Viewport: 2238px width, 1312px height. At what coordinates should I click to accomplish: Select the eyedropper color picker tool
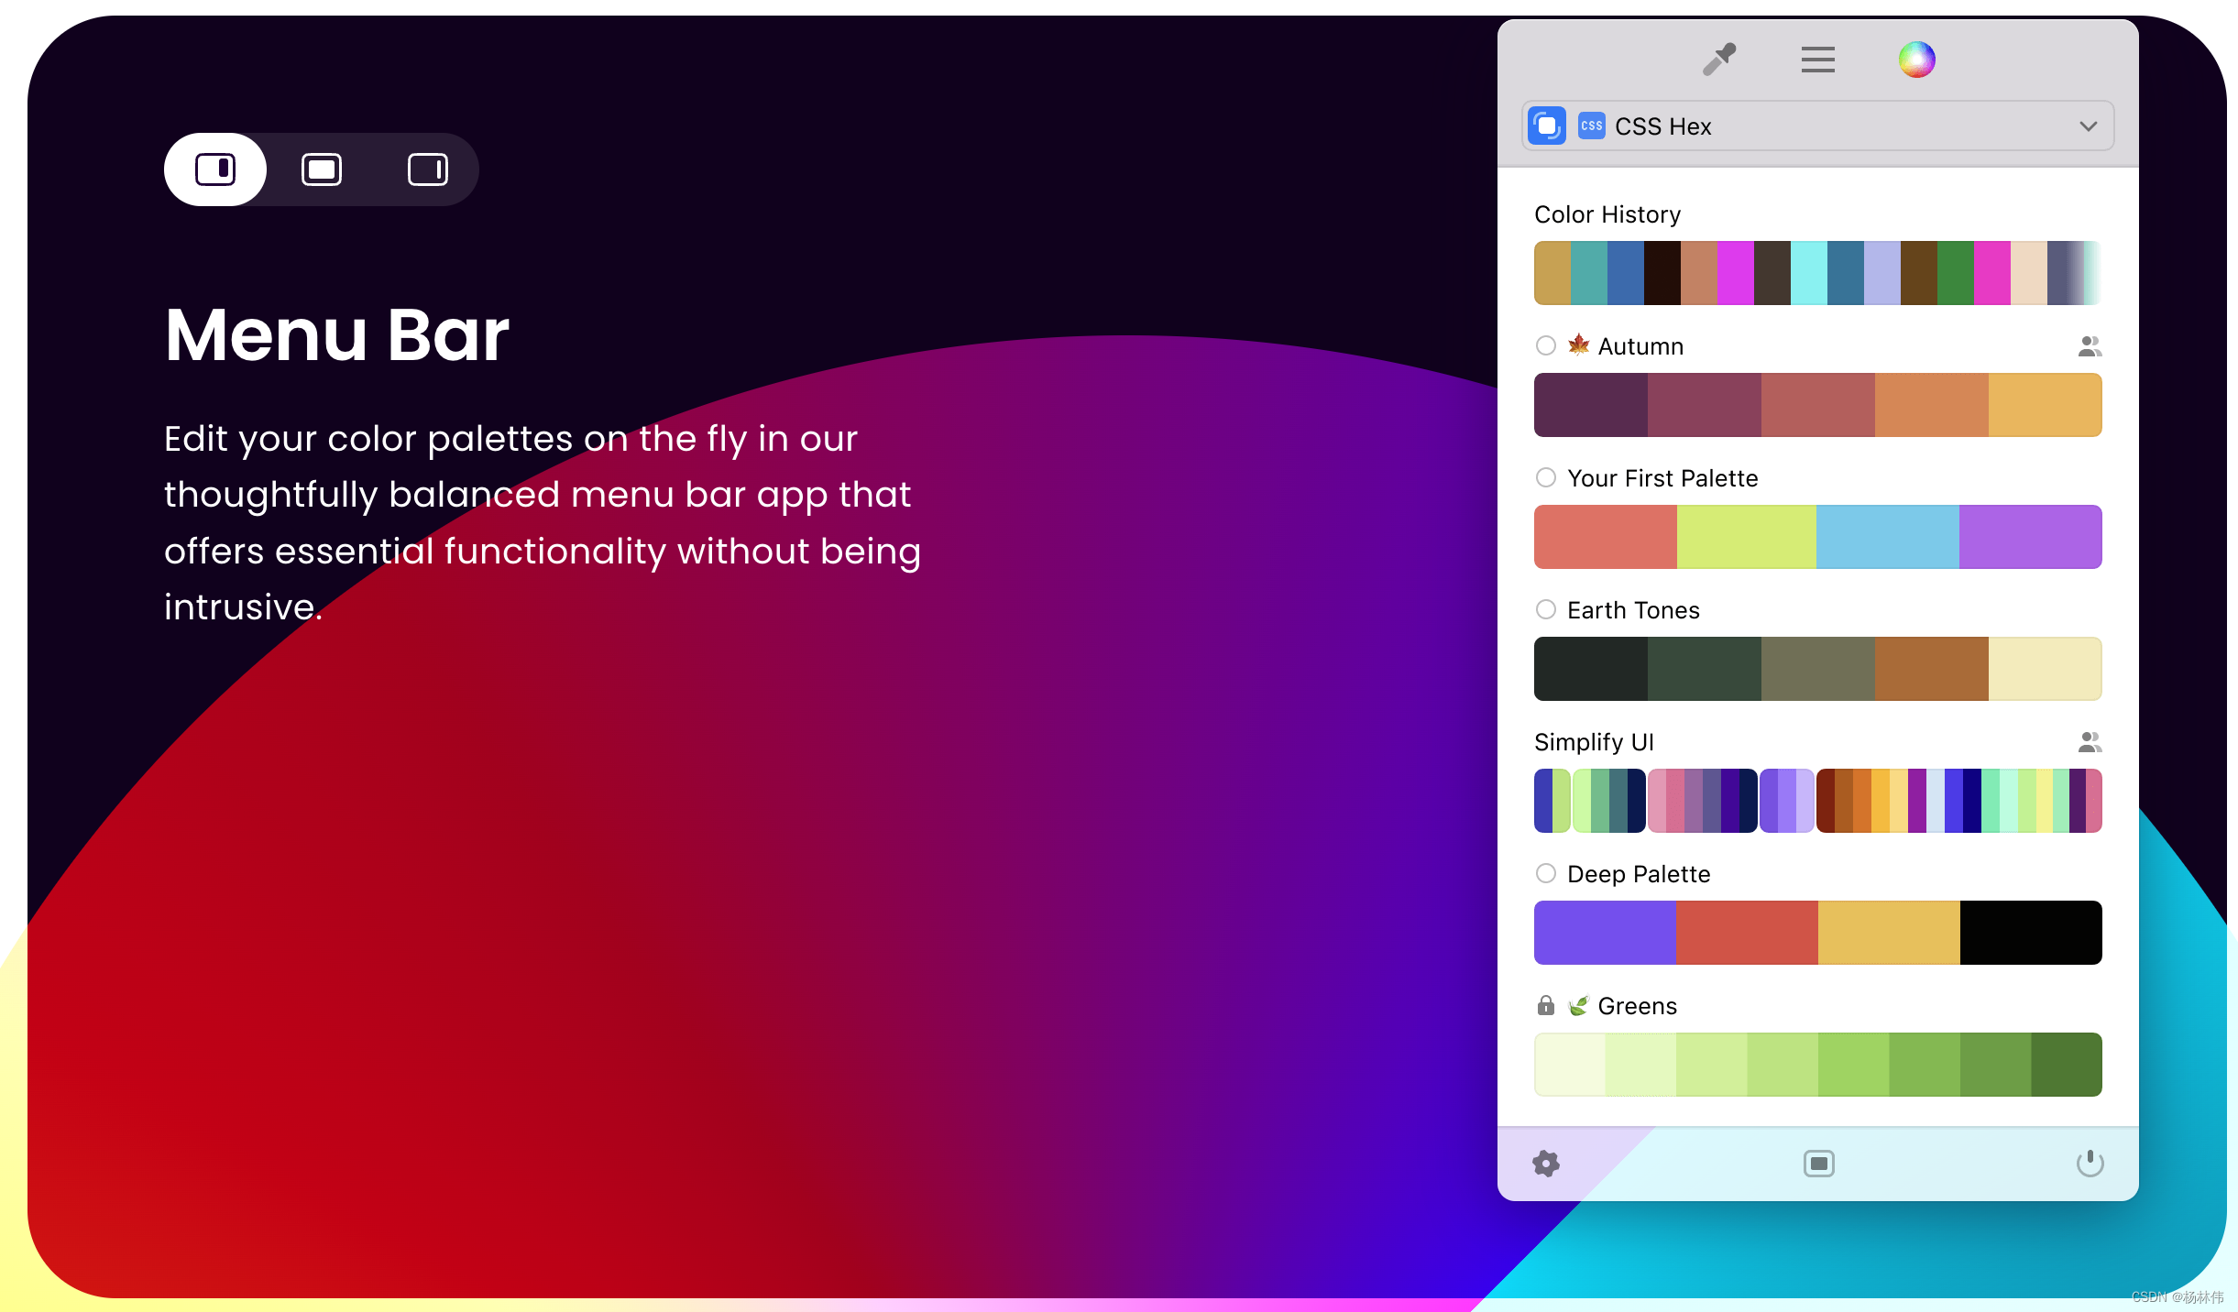pyautogui.click(x=1719, y=60)
